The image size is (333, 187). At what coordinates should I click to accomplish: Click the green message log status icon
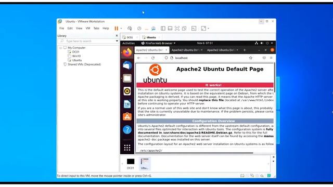point(269,176)
